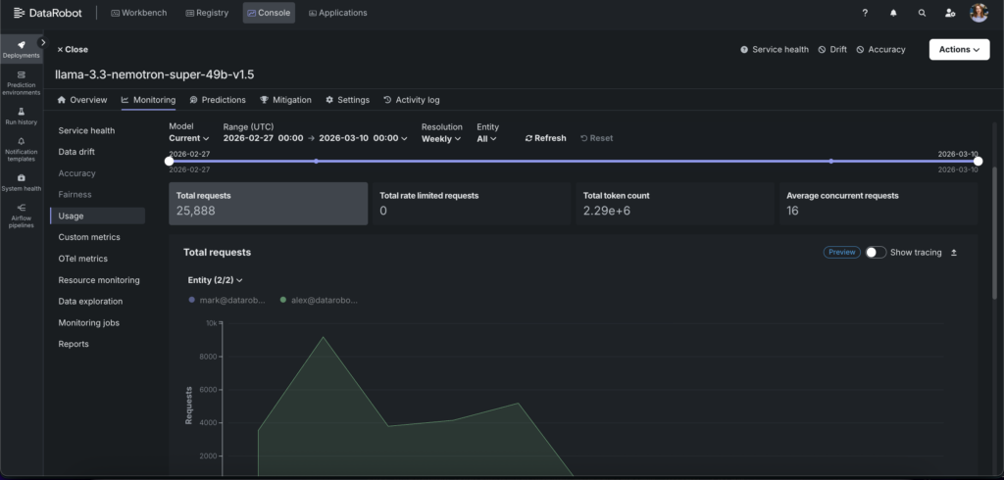Expand the Entity (2/2) selector
Viewport: 1004px width, 480px height.
tap(215, 280)
